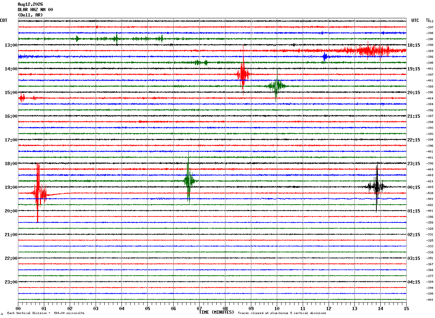
Task: Select the green burst at minute 10
Action: 276,86
